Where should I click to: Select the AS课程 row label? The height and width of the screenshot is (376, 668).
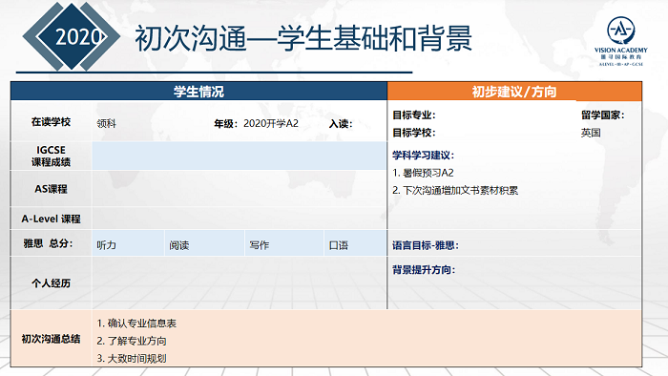(x=51, y=189)
